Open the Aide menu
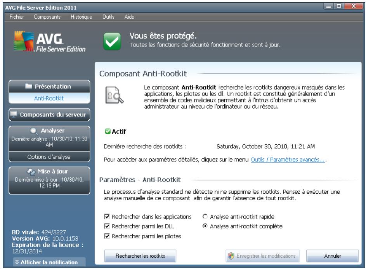Image resolution: width=366 pixels, height=269 pixels. point(129,17)
